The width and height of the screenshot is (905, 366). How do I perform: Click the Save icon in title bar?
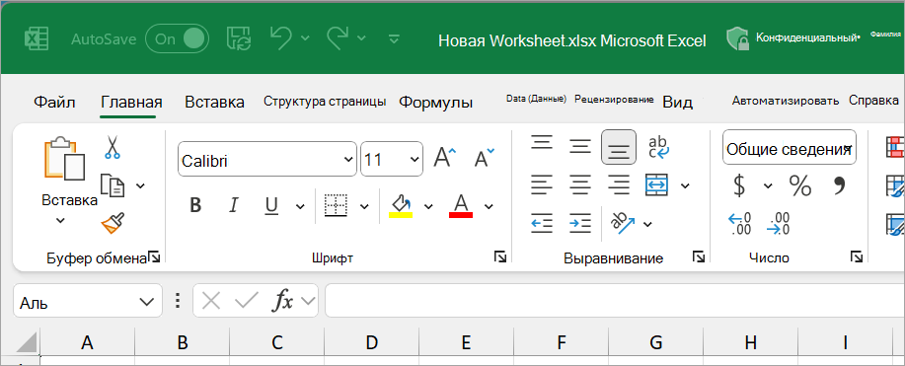[x=238, y=38]
